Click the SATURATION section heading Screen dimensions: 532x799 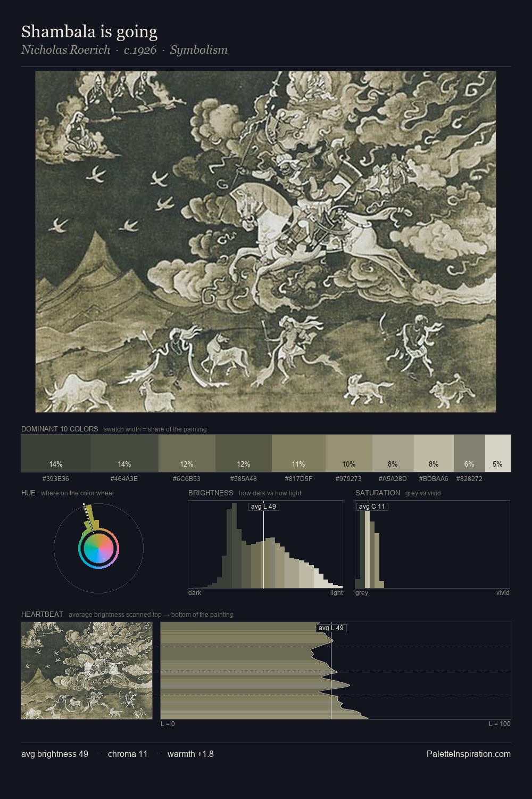point(378,493)
